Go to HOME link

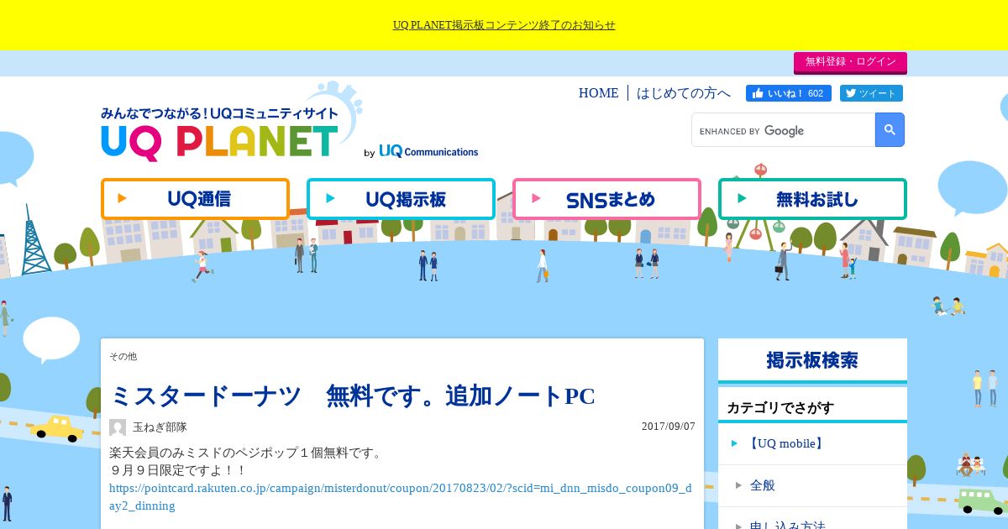[598, 93]
